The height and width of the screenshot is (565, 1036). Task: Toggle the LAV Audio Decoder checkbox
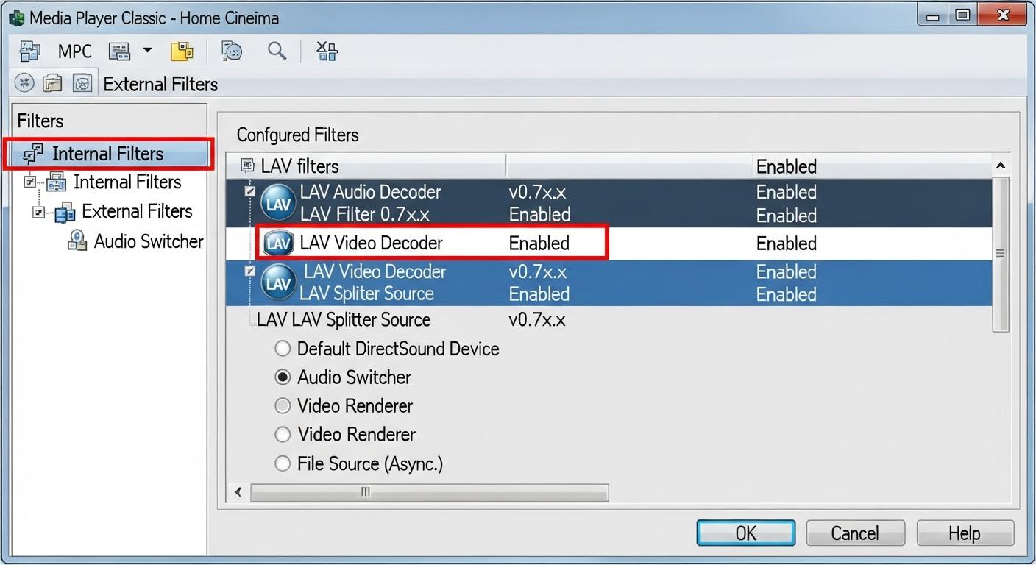click(250, 192)
